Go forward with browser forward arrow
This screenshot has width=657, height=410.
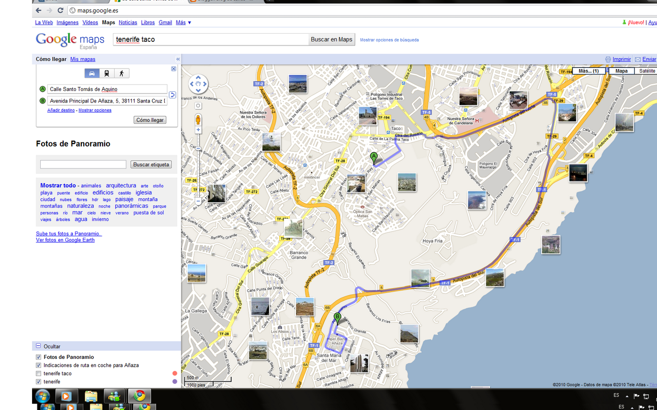tap(49, 10)
